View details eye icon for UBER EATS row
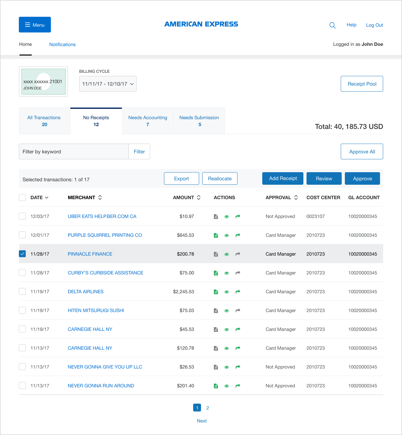The image size is (402, 435). point(226,217)
